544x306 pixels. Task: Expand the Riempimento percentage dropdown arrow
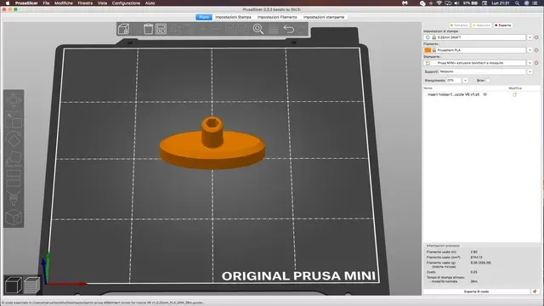[x=465, y=81]
